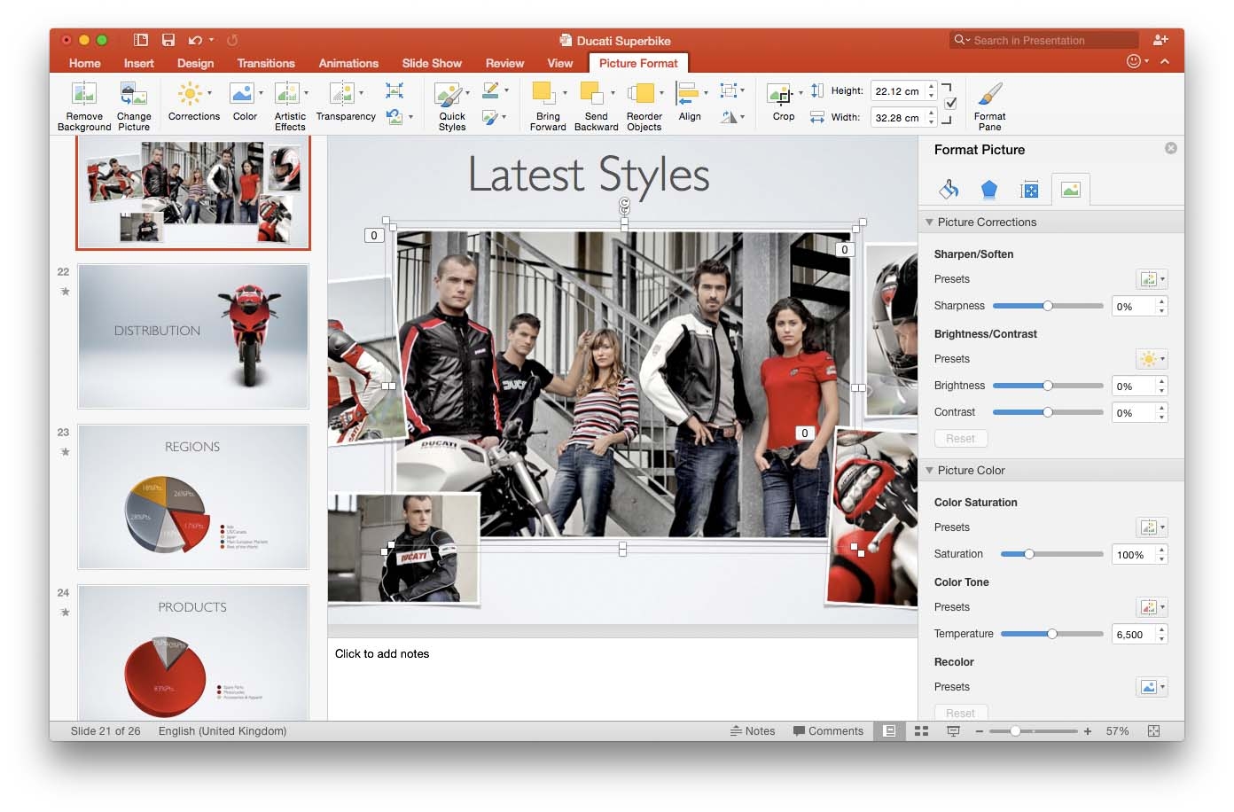
Task: Open the Animations tab
Action: 348,63
